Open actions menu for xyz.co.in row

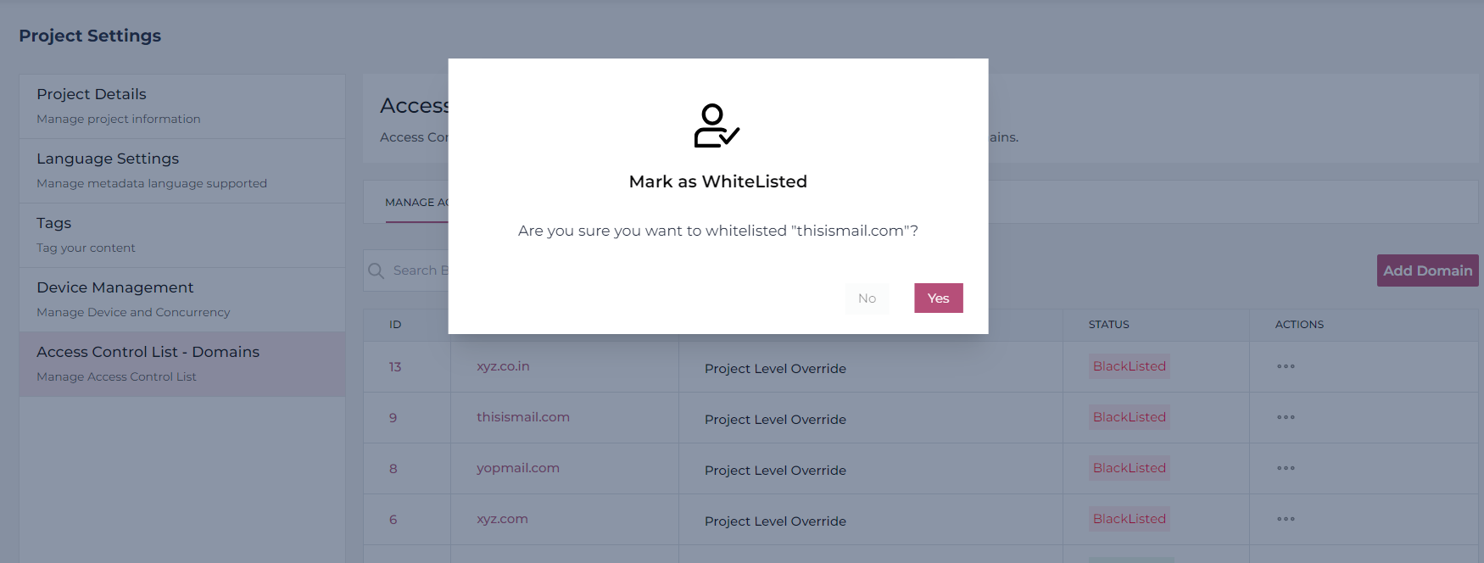(x=1286, y=366)
